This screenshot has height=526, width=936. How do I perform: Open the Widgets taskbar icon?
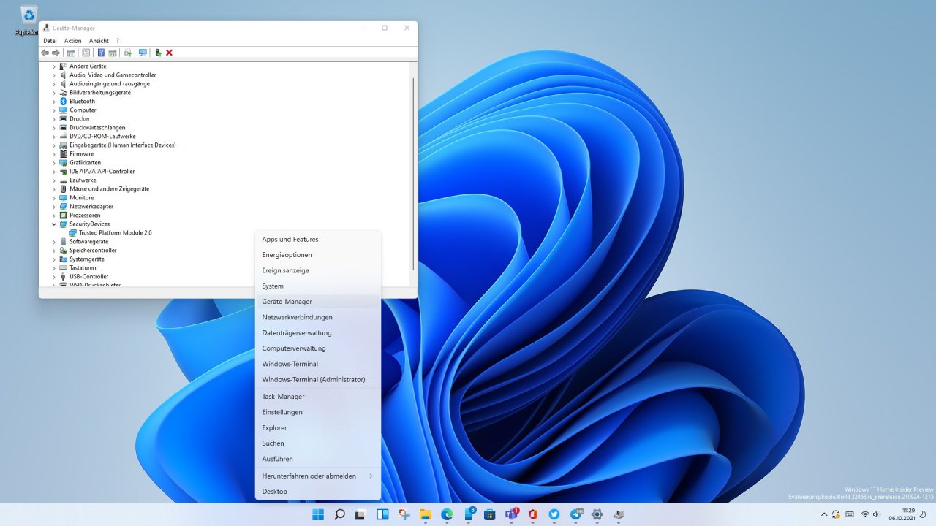point(382,514)
